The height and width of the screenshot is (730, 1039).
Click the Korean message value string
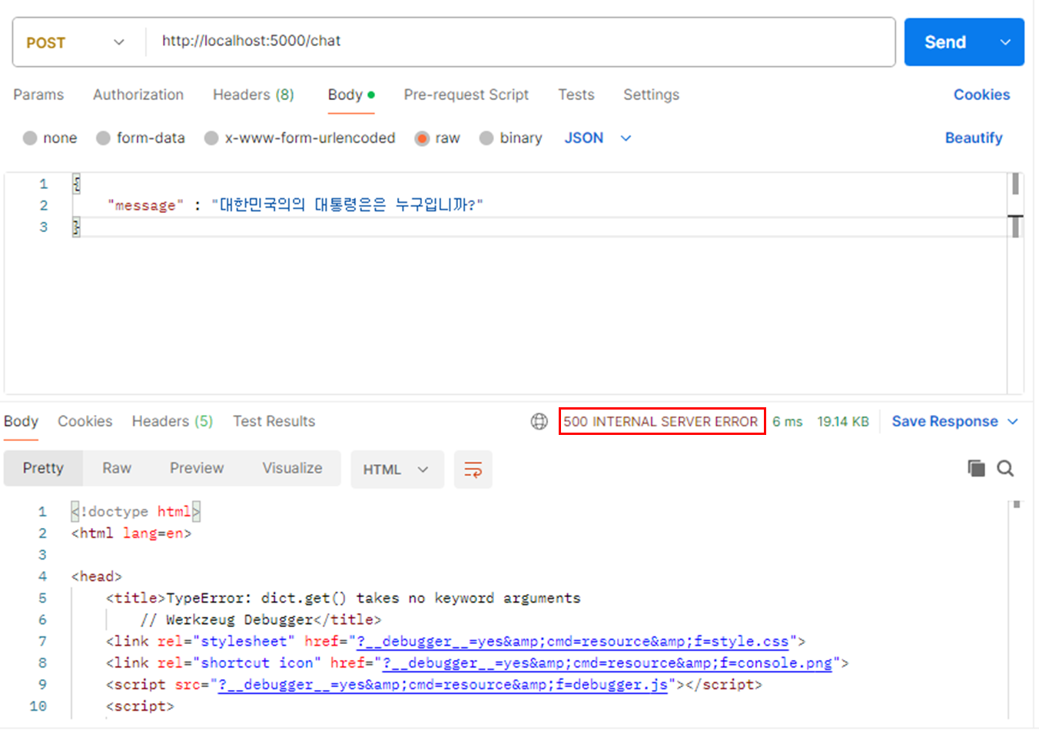pos(347,205)
